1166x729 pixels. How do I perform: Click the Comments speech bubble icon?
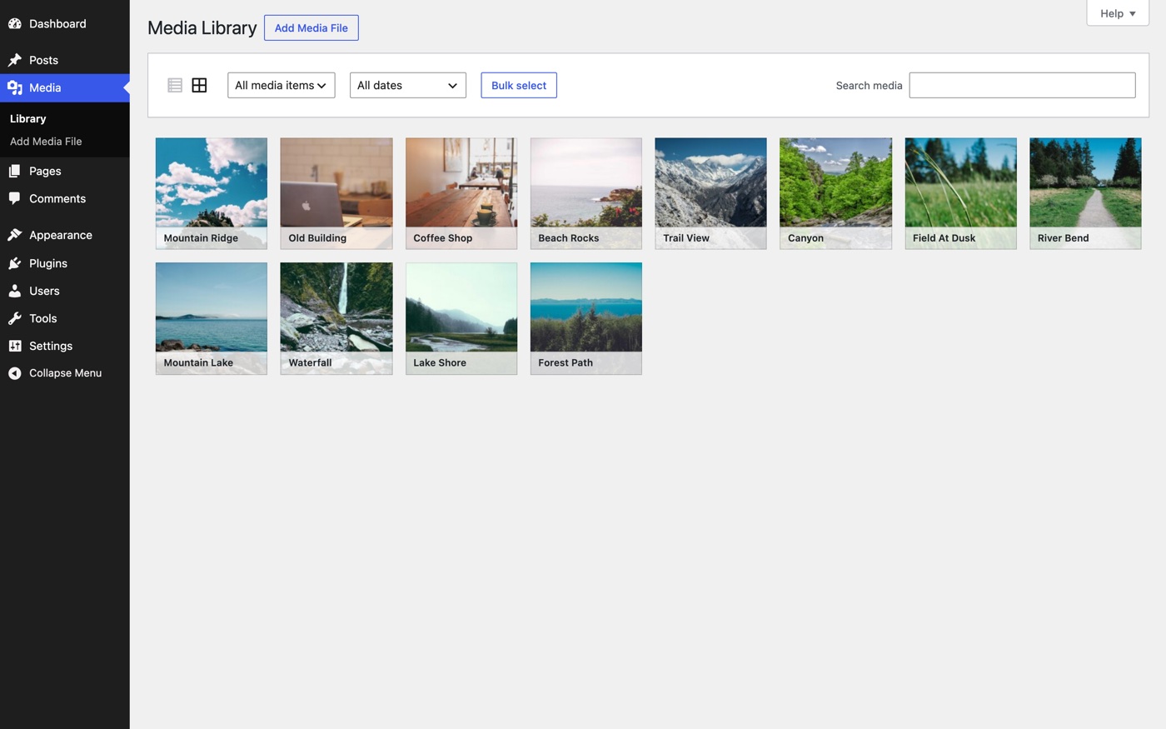coord(15,198)
